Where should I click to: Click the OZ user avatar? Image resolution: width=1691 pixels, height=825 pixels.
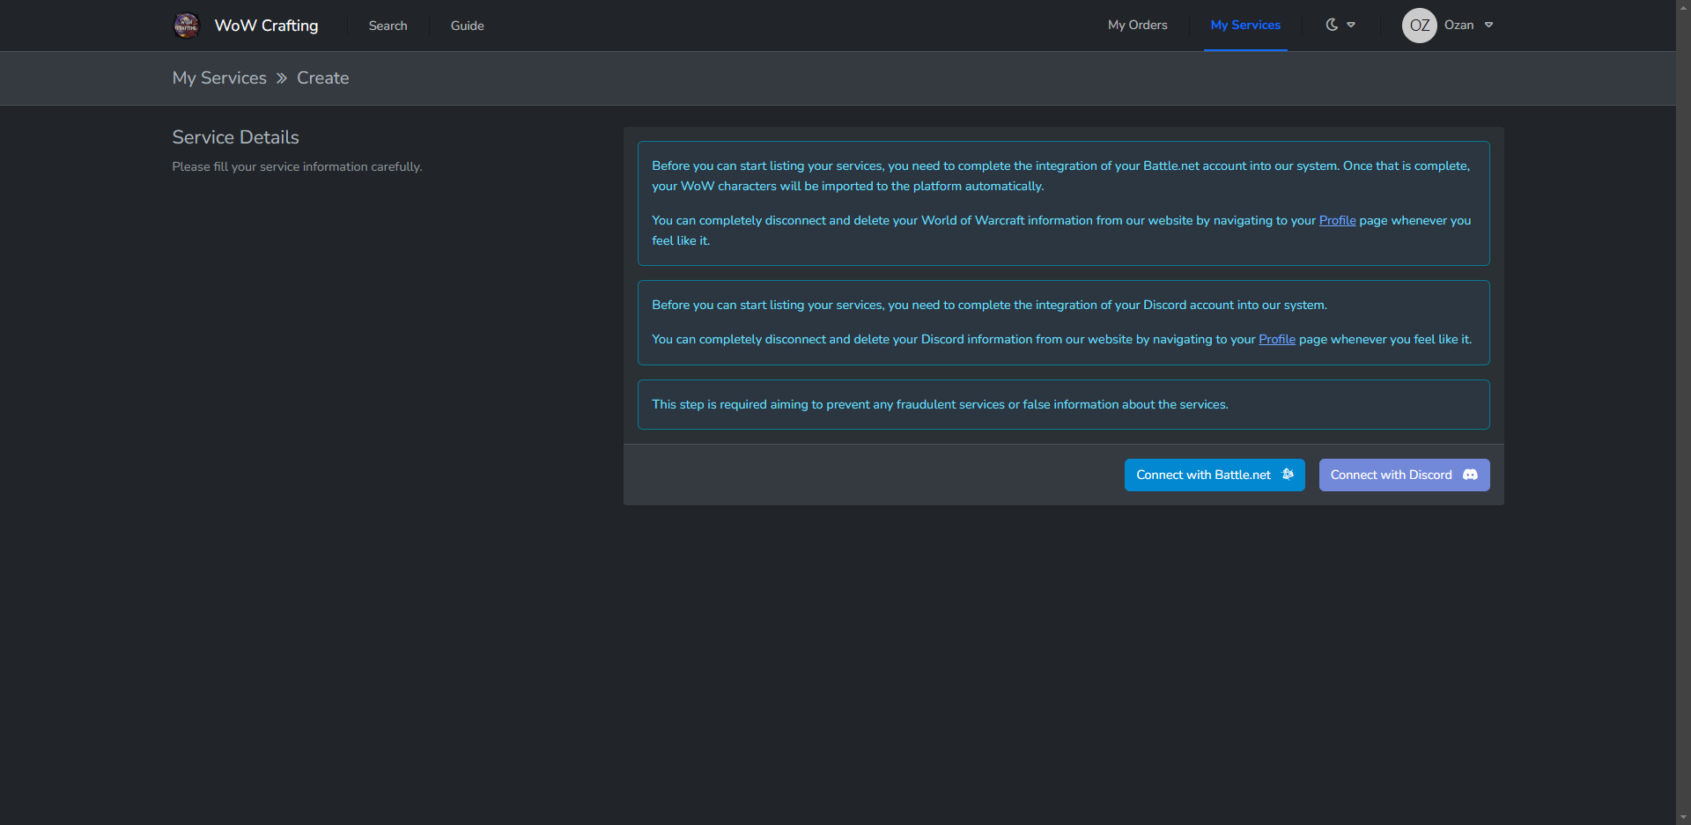[x=1420, y=26]
